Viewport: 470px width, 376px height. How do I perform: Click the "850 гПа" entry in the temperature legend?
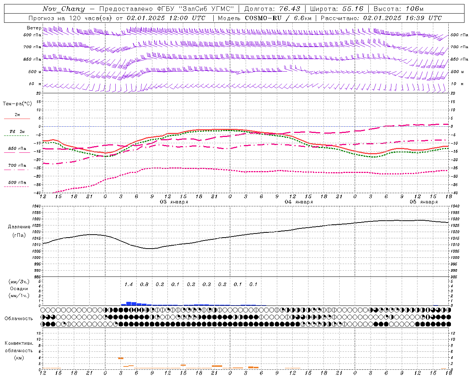[17, 149]
